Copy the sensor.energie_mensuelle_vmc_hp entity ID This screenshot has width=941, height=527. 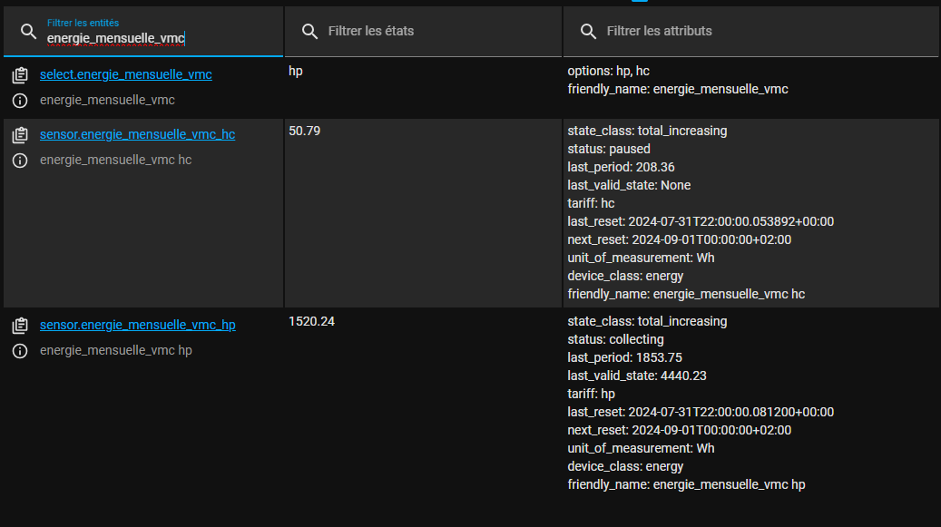[x=20, y=326]
